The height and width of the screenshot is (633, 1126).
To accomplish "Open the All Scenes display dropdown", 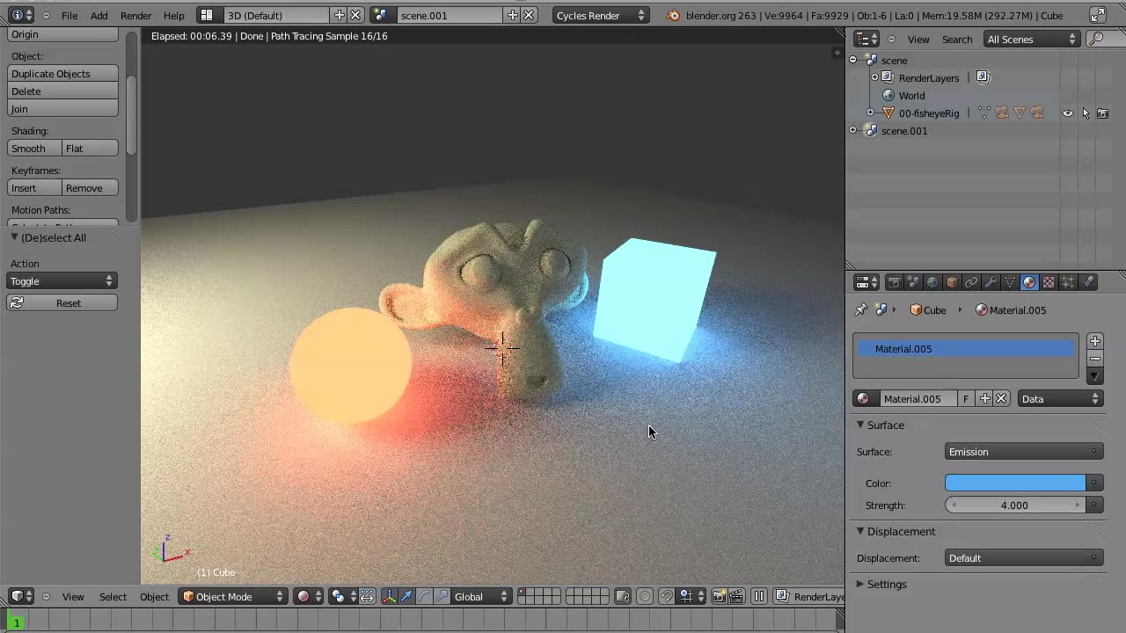I will pyautogui.click(x=1032, y=39).
